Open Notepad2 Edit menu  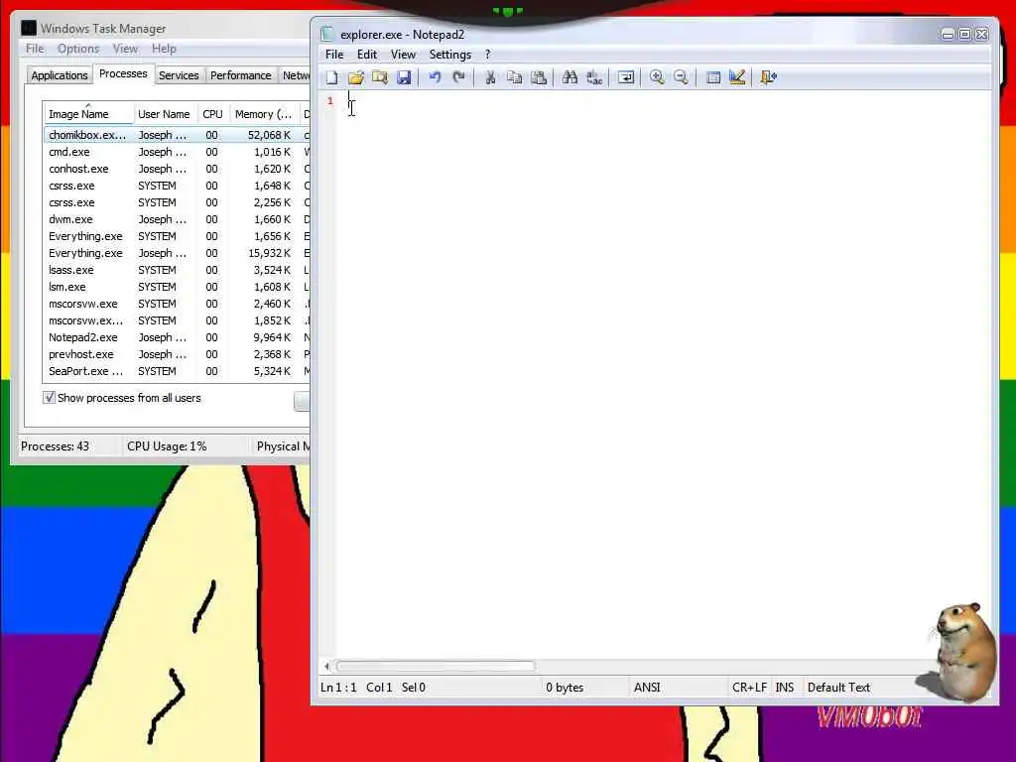(367, 55)
